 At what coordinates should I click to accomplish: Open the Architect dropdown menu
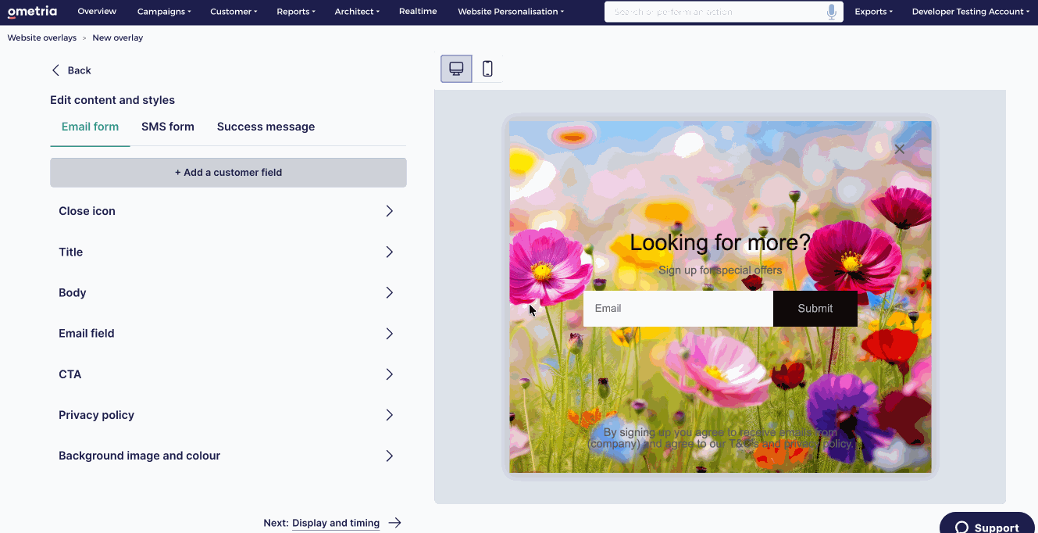coord(357,12)
